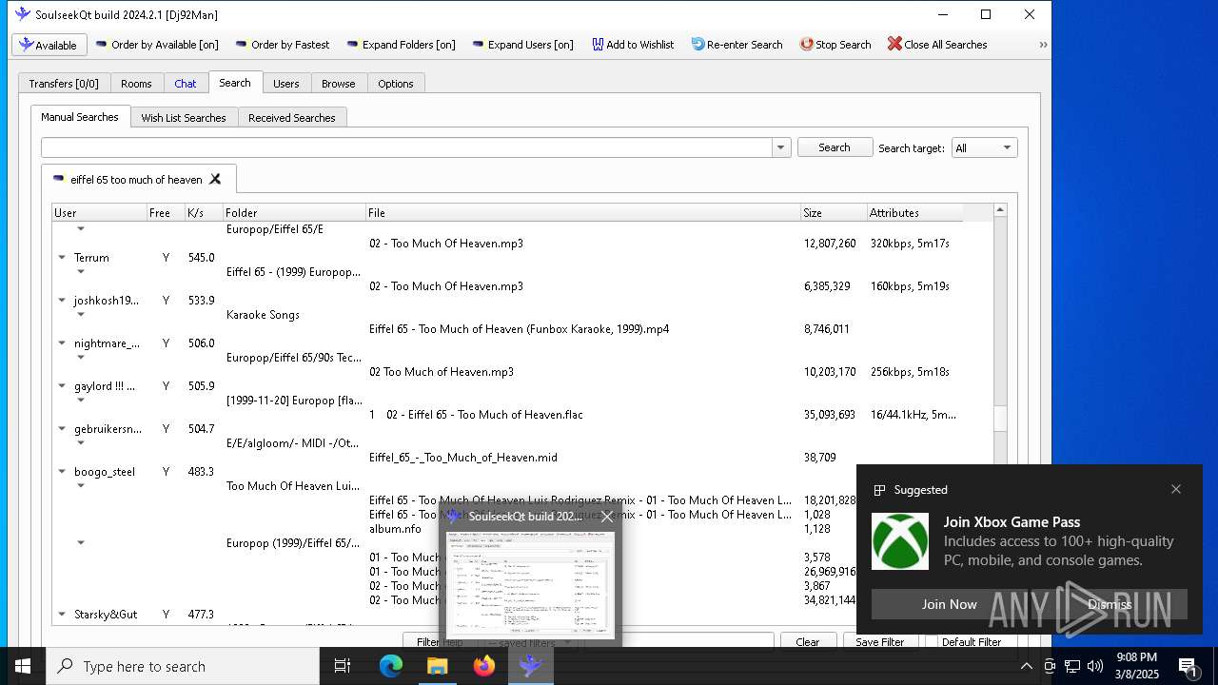
Task: Toggle Order by Available option
Action: (x=157, y=45)
